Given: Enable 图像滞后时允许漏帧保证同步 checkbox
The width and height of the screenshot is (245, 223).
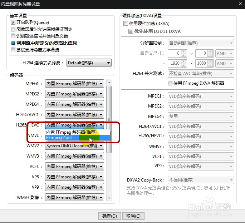Looking at the screenshot, I should click(x=13, y=29).
